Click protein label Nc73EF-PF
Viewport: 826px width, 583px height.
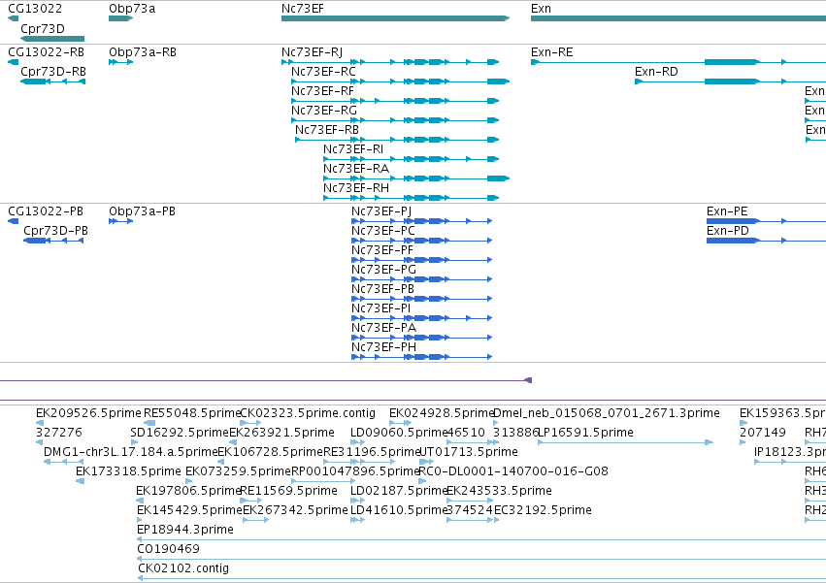tap(381, 250)
